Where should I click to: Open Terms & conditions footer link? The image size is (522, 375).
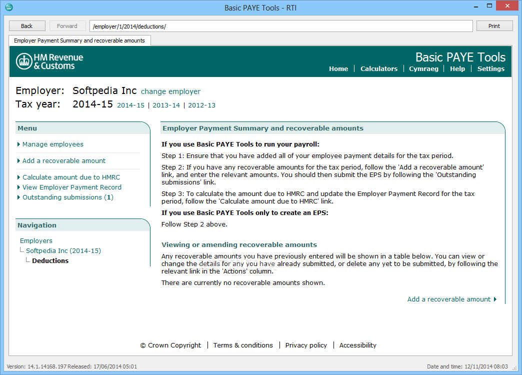243,345
